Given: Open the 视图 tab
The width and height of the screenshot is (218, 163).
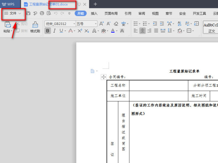Looking at the screenshot, I should pyautogui.click(x=155, y=13).
